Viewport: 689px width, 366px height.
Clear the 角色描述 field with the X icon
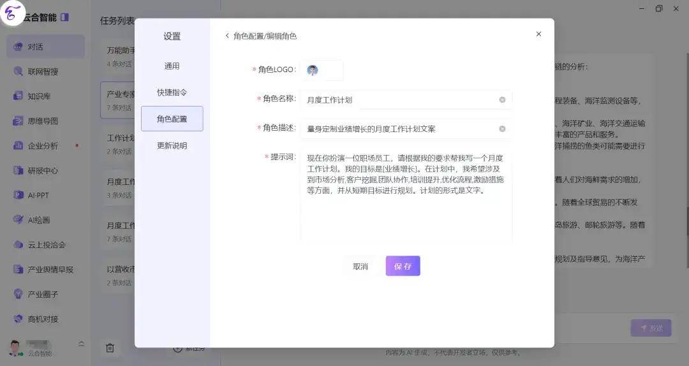coord(502,129)
